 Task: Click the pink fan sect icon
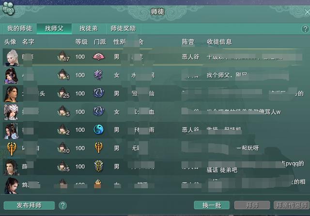pyautogui.click(x=99, y=57)
